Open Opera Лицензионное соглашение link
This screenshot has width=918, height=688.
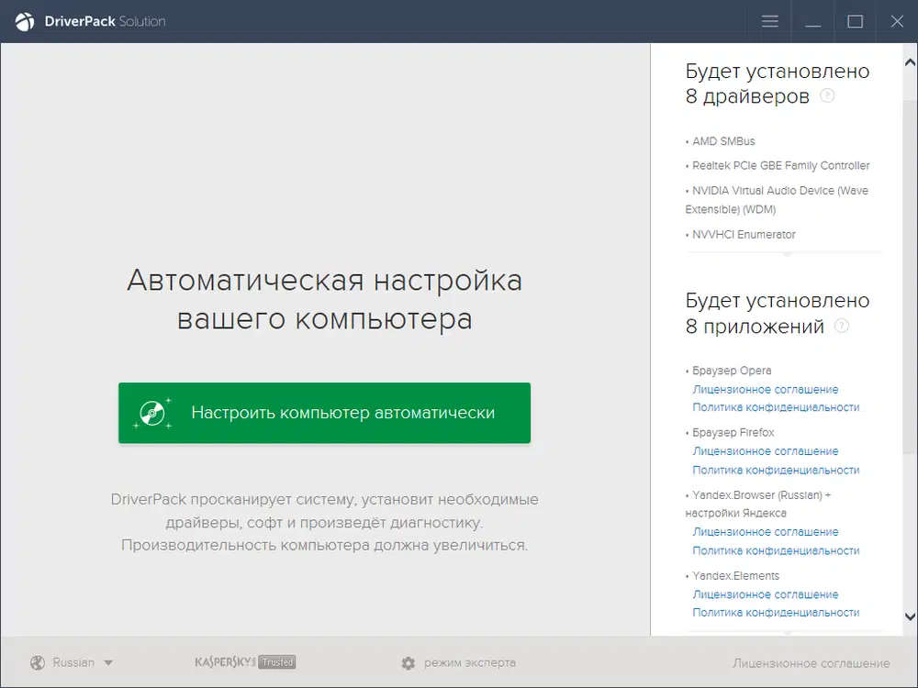[x=766, y=390]
